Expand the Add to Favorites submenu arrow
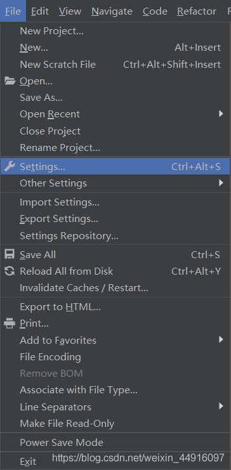231x470 pixels. coord(221,339)
